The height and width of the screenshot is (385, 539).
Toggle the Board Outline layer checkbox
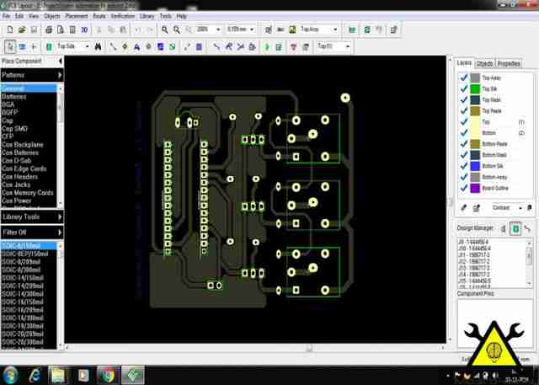[464, 188]
